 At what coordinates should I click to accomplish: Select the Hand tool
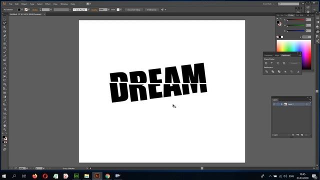tap(4, 125)
